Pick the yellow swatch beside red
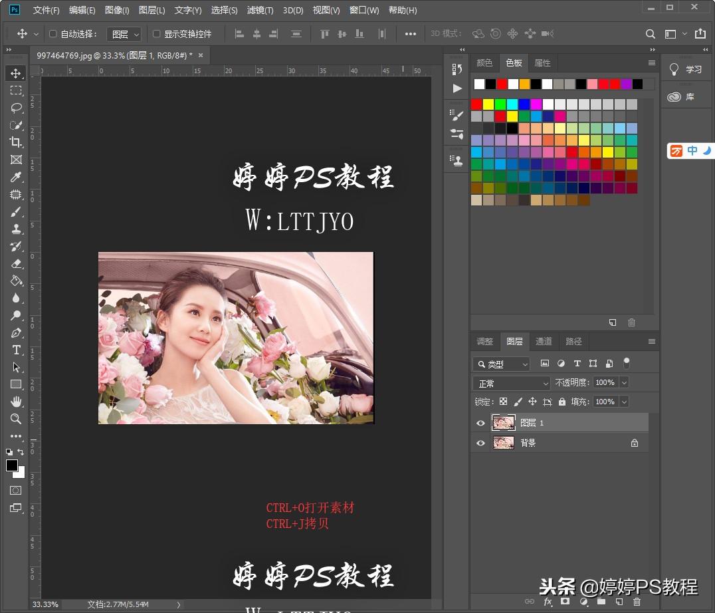Viewport: 715px width, 613px height. [488, 104]
